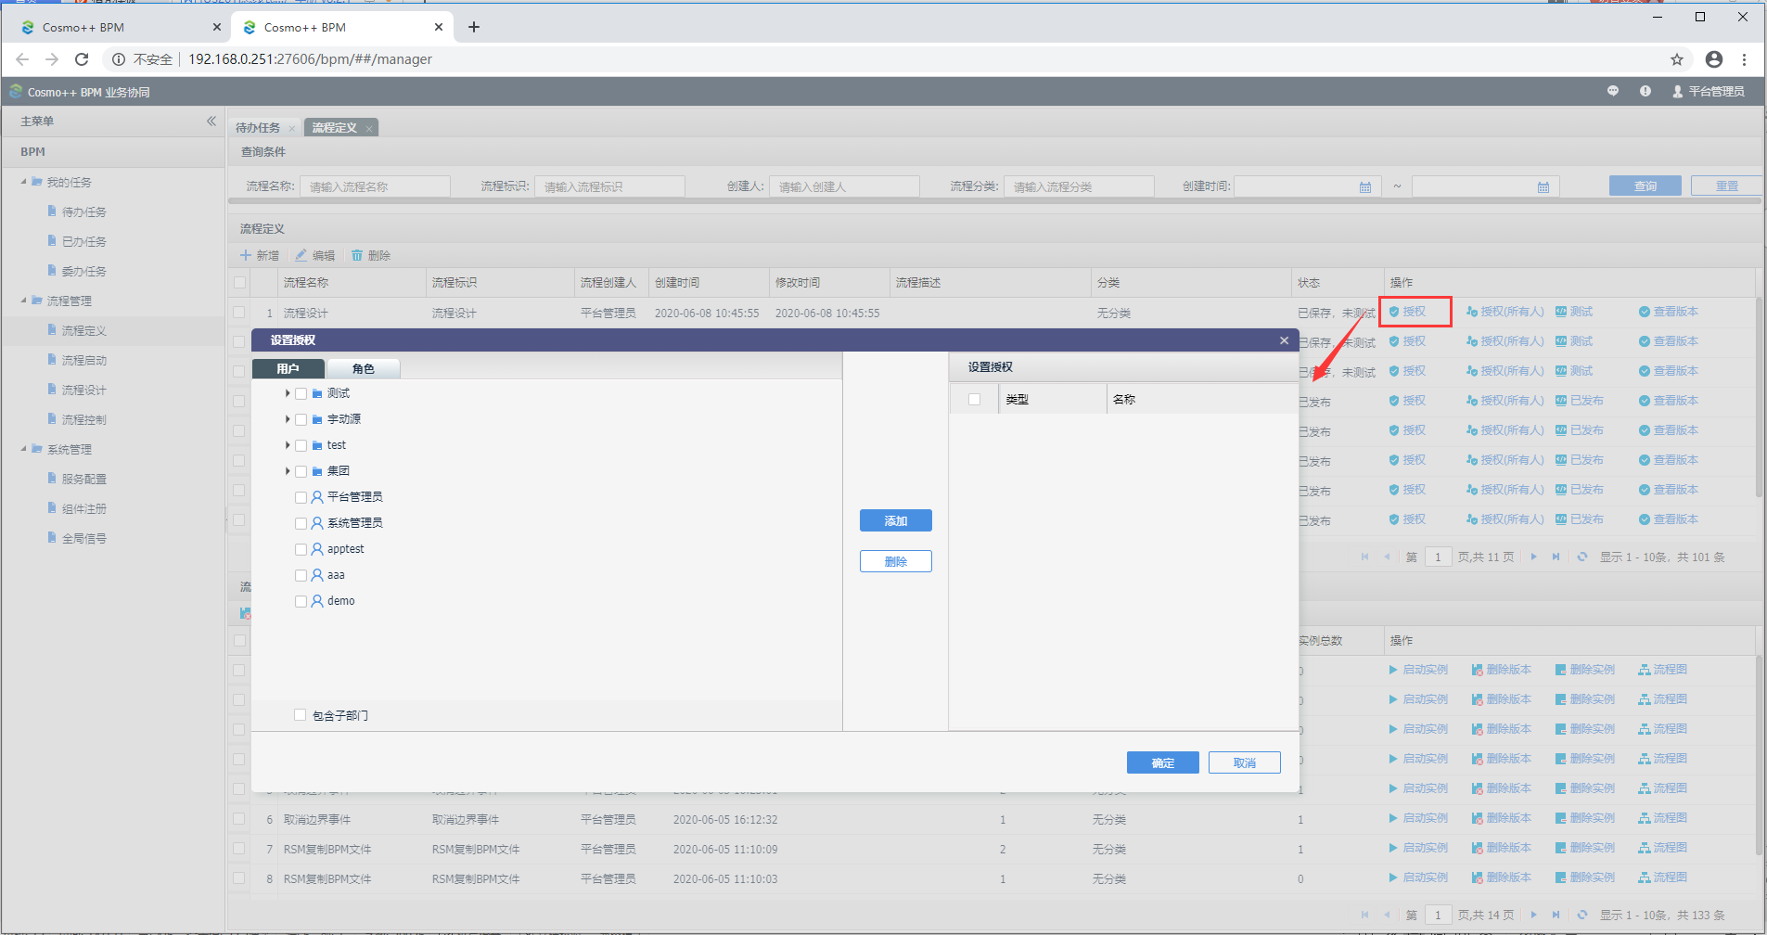Expand the 宇动源 tree node
Screen dimensions: 1767x935
point(288,419)
